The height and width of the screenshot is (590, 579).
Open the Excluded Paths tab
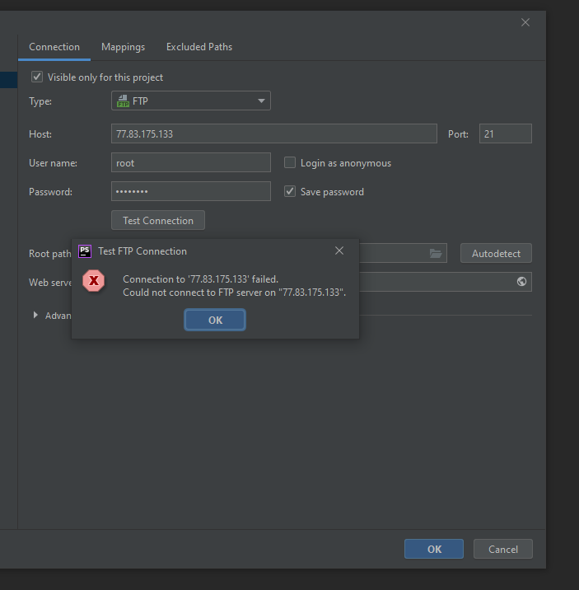[199, 47]
